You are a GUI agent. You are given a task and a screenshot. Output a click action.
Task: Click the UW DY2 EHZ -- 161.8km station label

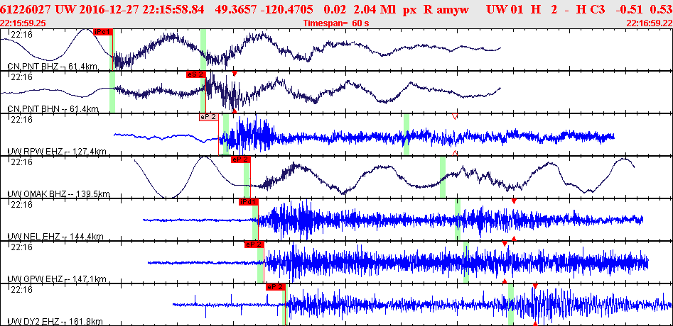[x=55, y=322]
